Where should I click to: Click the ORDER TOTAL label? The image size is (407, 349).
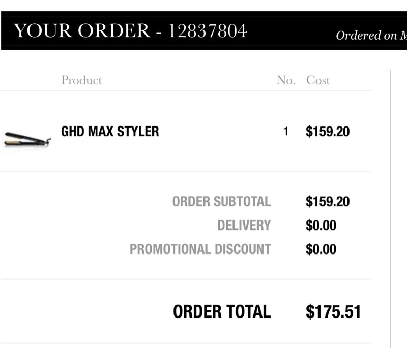pyautogui.click(x=222, y=311)
